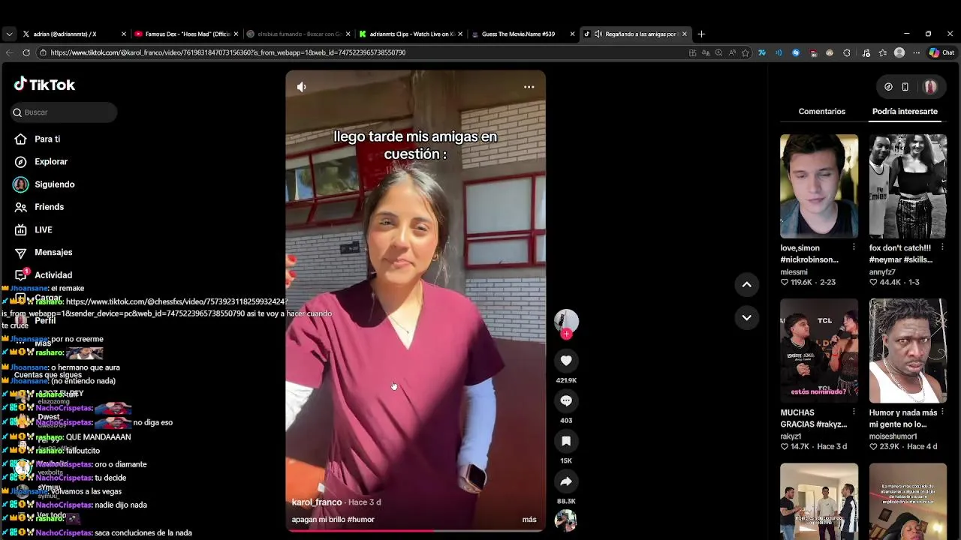Open the third-row left suggested video thumbnail
Viewport: 961px width, 540px height.
pos(818,501)
